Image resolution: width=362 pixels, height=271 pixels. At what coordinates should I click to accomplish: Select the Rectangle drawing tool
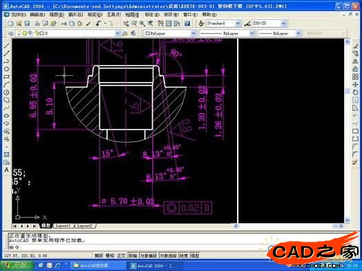coord(6,77)
